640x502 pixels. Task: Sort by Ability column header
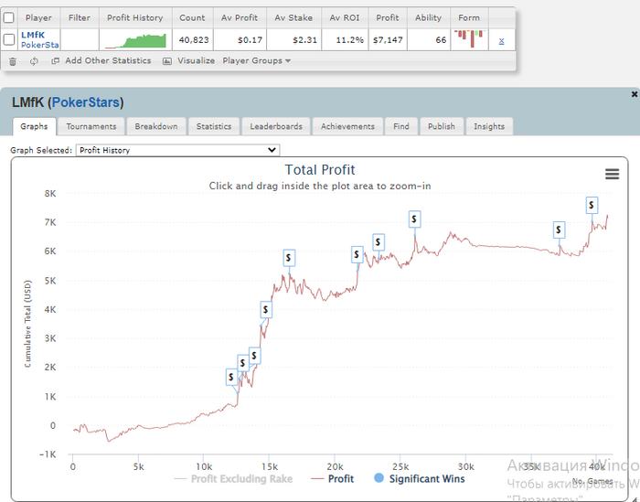tap(428, 17)
